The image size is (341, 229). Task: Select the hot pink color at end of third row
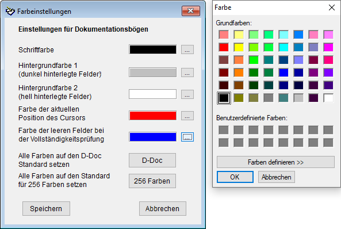point(328,60)
